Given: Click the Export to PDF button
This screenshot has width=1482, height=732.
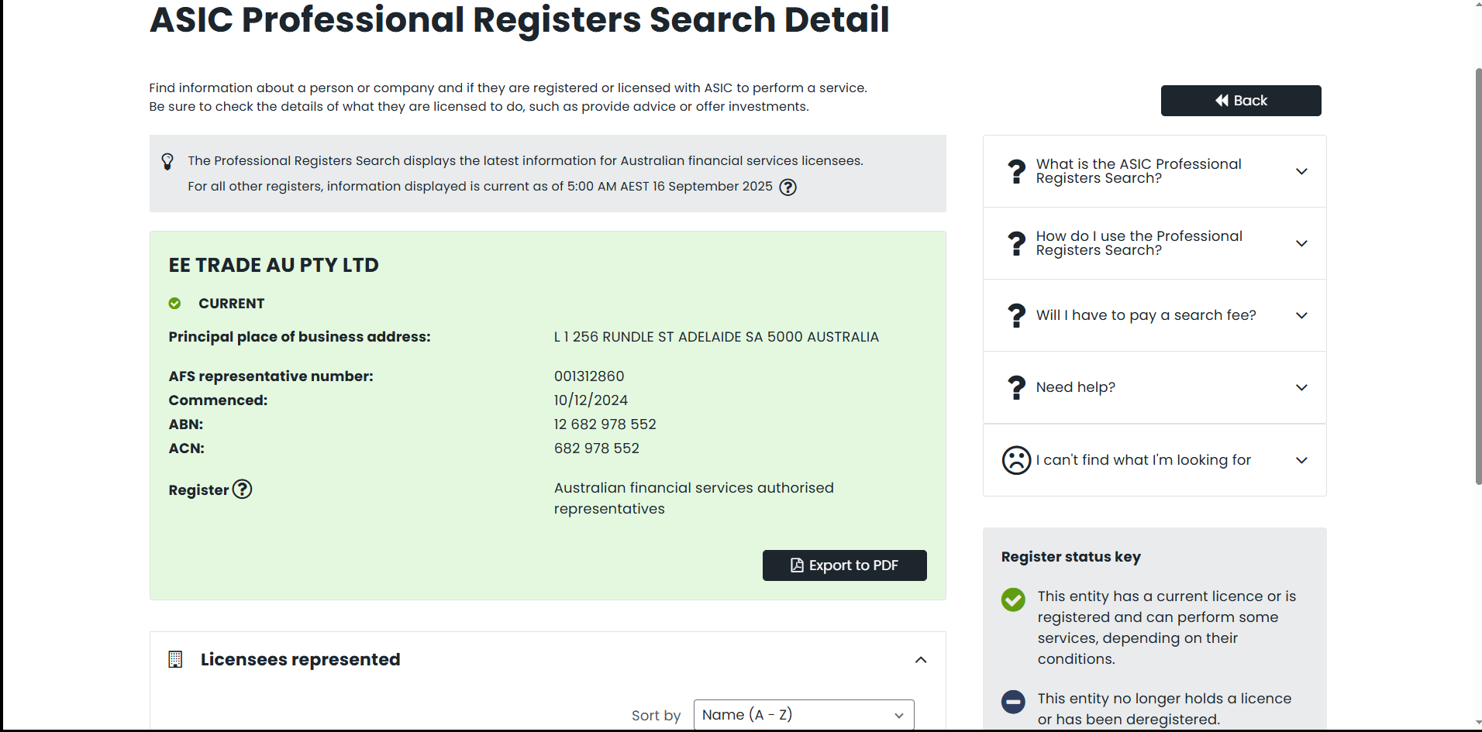Looking at the screenshot, I should (844, 565).
